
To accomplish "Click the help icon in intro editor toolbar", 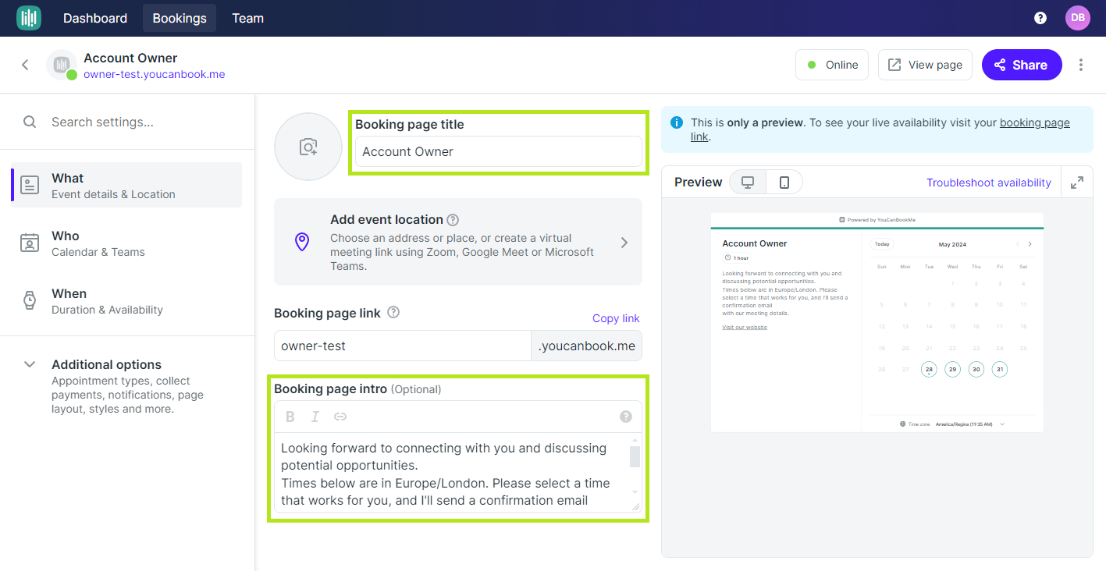I will point(626,417).
